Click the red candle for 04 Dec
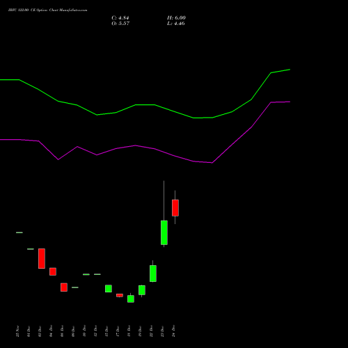This screenshot has height=348, width=348. (53, 271)
